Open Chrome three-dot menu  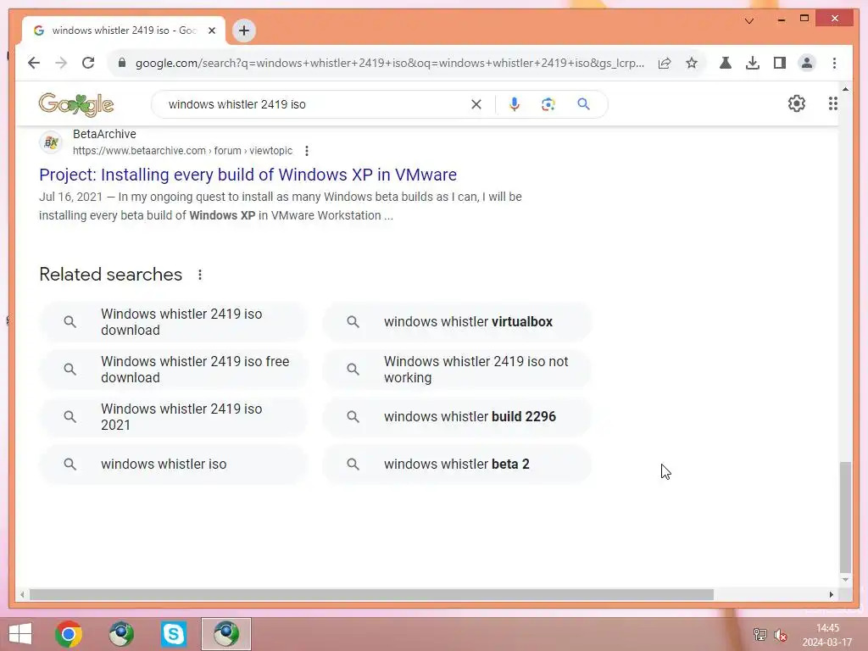pos(834,63)
